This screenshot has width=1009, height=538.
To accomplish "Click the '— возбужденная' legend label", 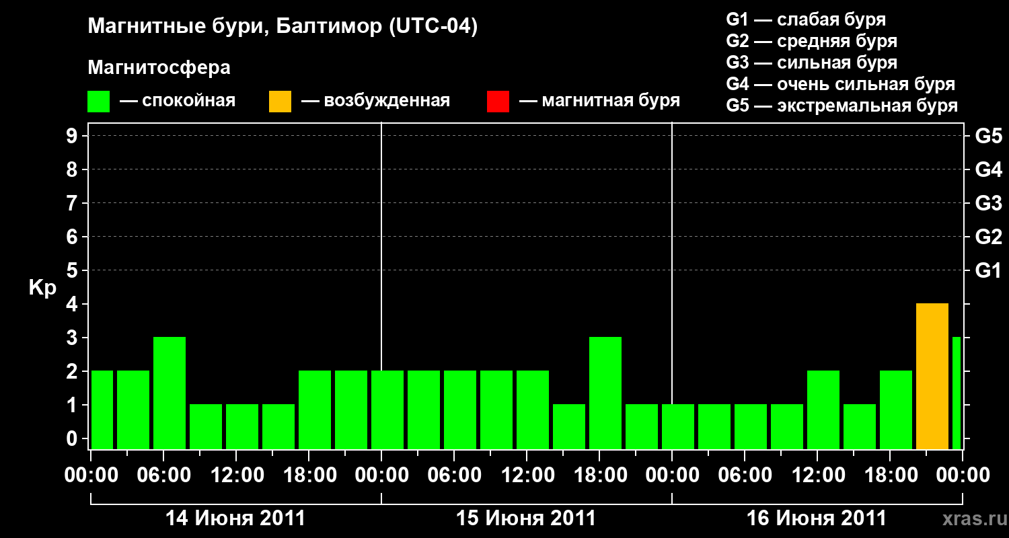I will [375, 102].
